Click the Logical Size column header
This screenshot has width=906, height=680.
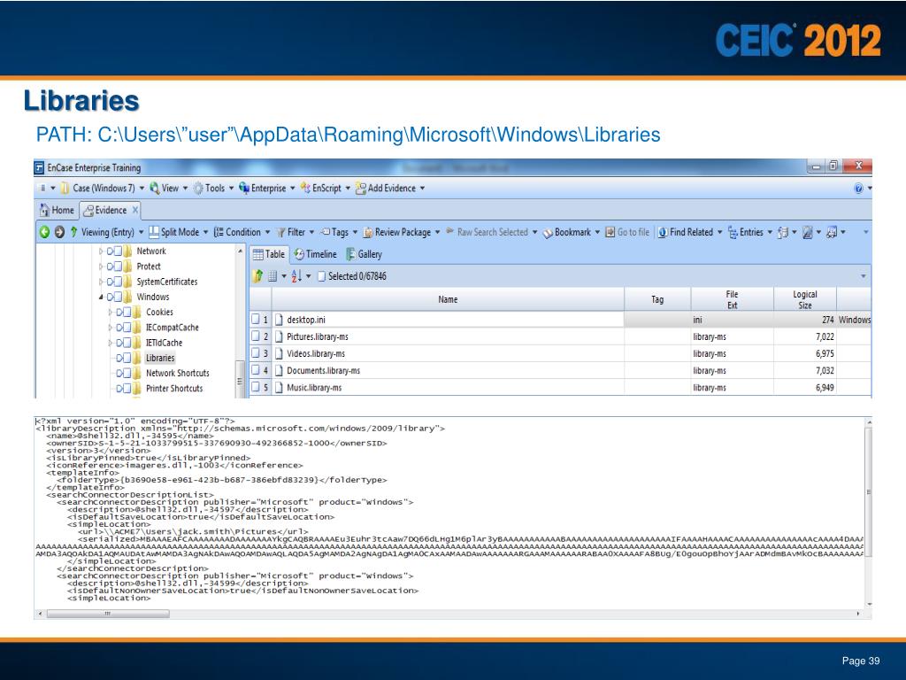[x=805, y=299]
